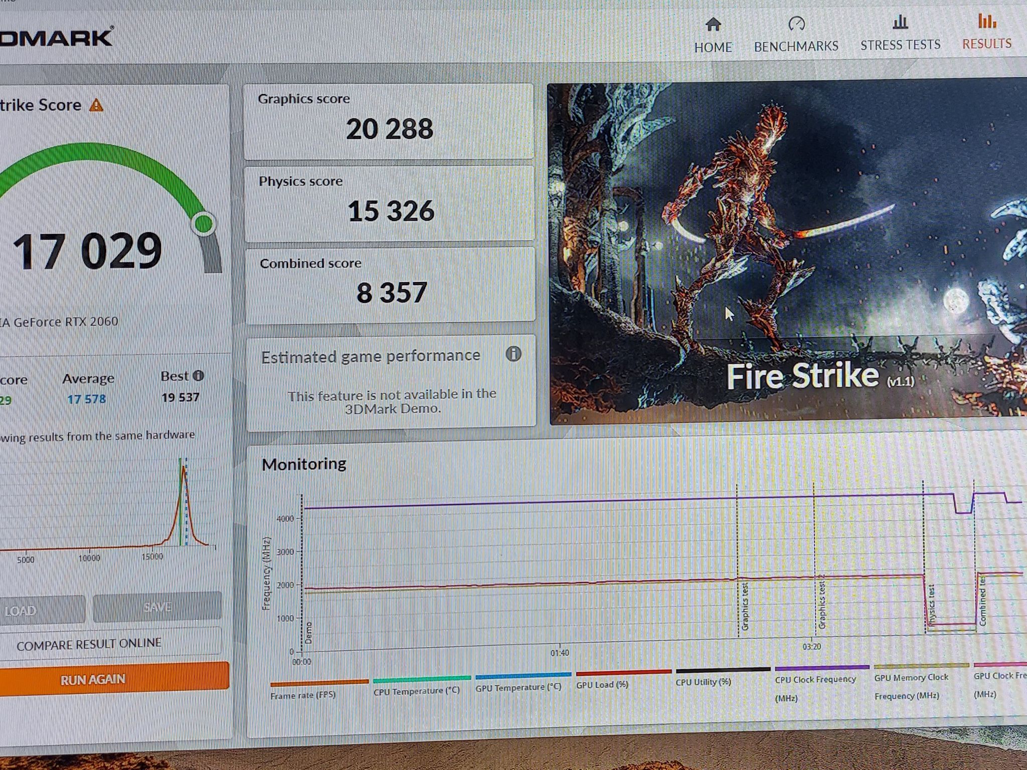Toggle CPU Clock Frequency legend entry
This screenshot has height=770, width=1027.
pyautogui.click(x=821, y=684)
